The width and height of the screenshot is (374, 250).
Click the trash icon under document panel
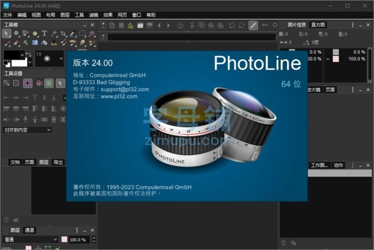pyautogui.click(x=6, y=220)
